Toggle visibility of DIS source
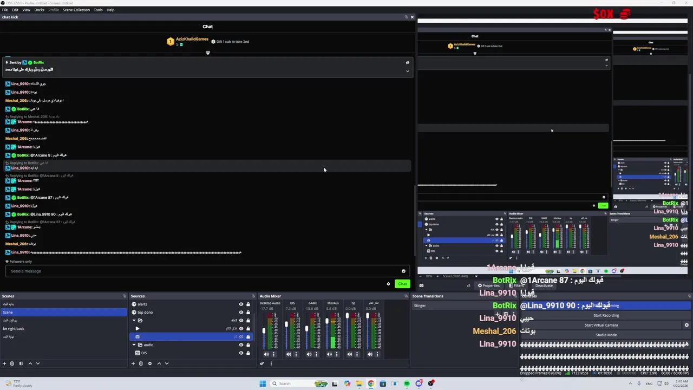This screenshot has width=693, height=390. pyautogui.click(x=241, y=353)
